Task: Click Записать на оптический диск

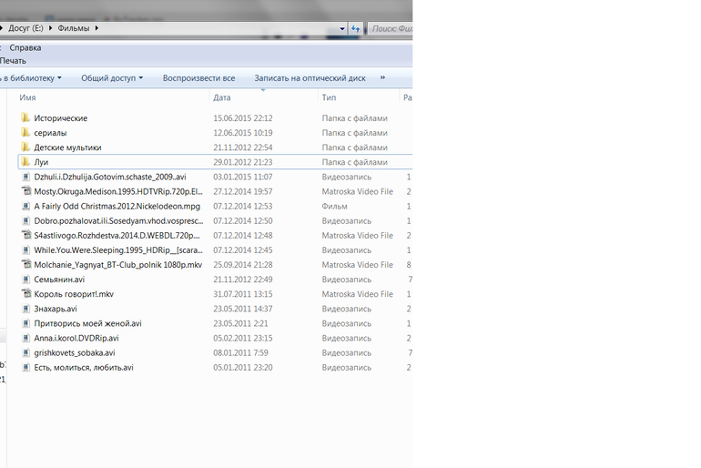Action: [310, 77]
